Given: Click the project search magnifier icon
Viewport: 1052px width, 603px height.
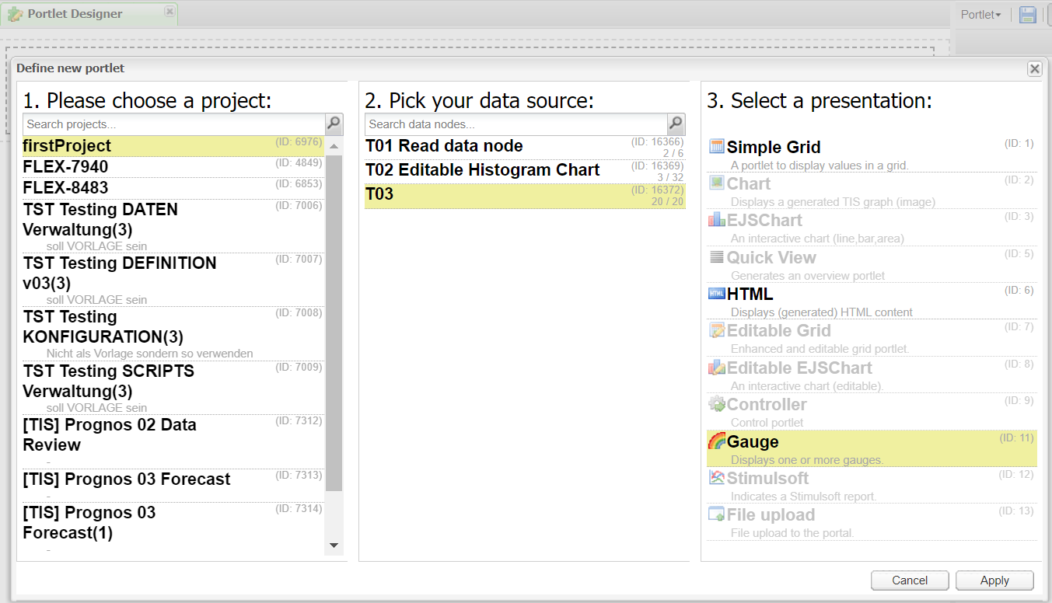Looking at the screenshot, I should pyautogui.click(x=334, y=124).
